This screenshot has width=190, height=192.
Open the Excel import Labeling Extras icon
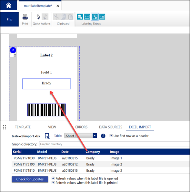(95, 17)
